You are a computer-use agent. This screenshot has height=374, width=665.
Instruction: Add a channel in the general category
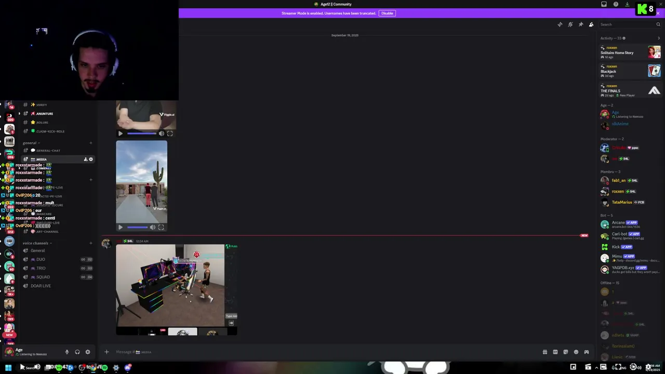click(x=90, y=143)
